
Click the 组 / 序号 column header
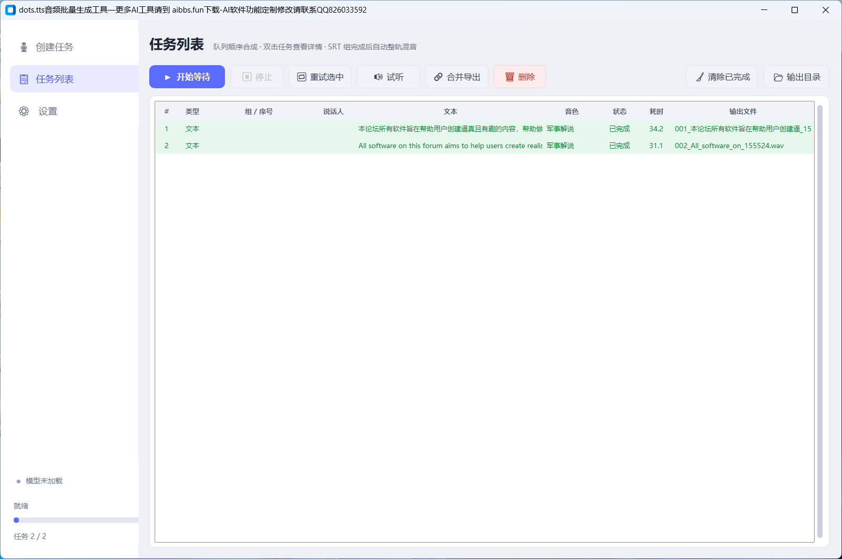259,111
